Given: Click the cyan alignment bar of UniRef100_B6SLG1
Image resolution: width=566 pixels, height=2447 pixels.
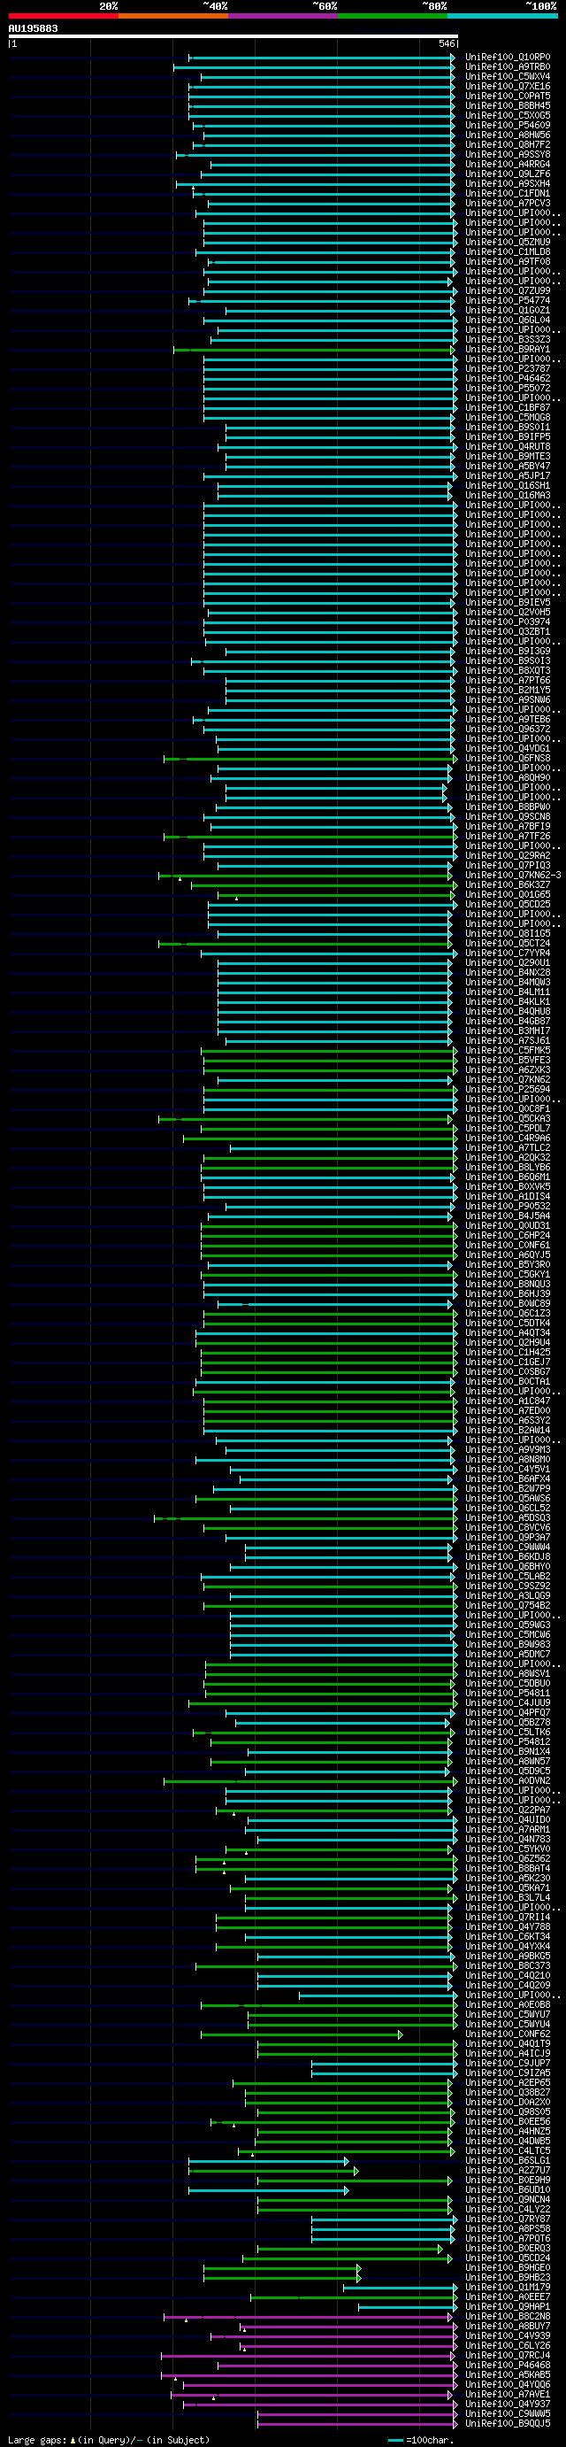Looking at the screenshot, I should coord(269,2160).
